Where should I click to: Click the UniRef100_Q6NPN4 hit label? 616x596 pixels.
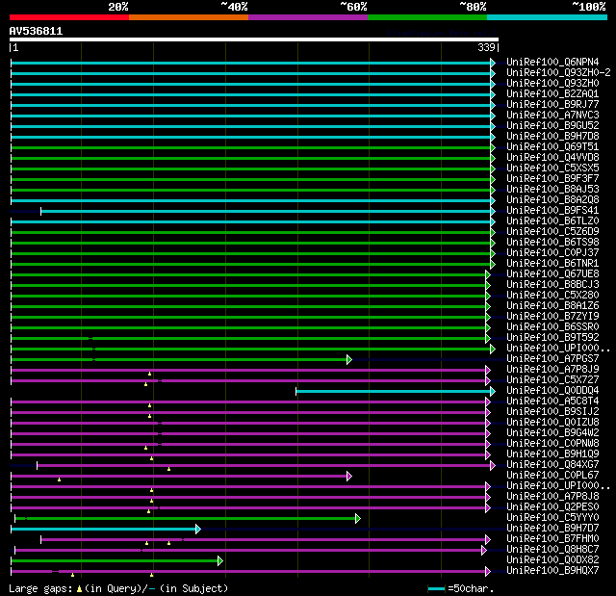552,62
